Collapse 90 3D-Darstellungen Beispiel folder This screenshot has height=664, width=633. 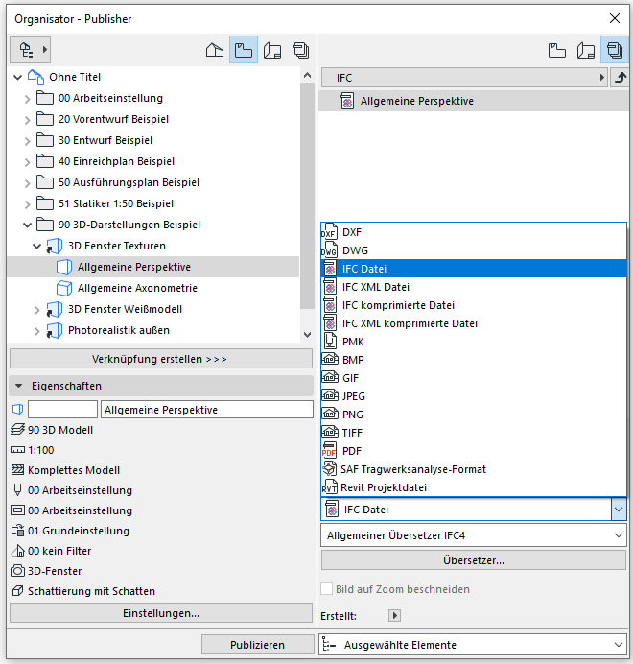(x=27, y=225)
